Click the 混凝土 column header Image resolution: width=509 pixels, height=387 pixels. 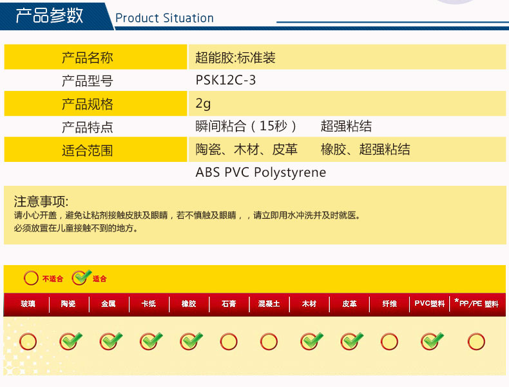pyautogui.click(x=269, y=304)
